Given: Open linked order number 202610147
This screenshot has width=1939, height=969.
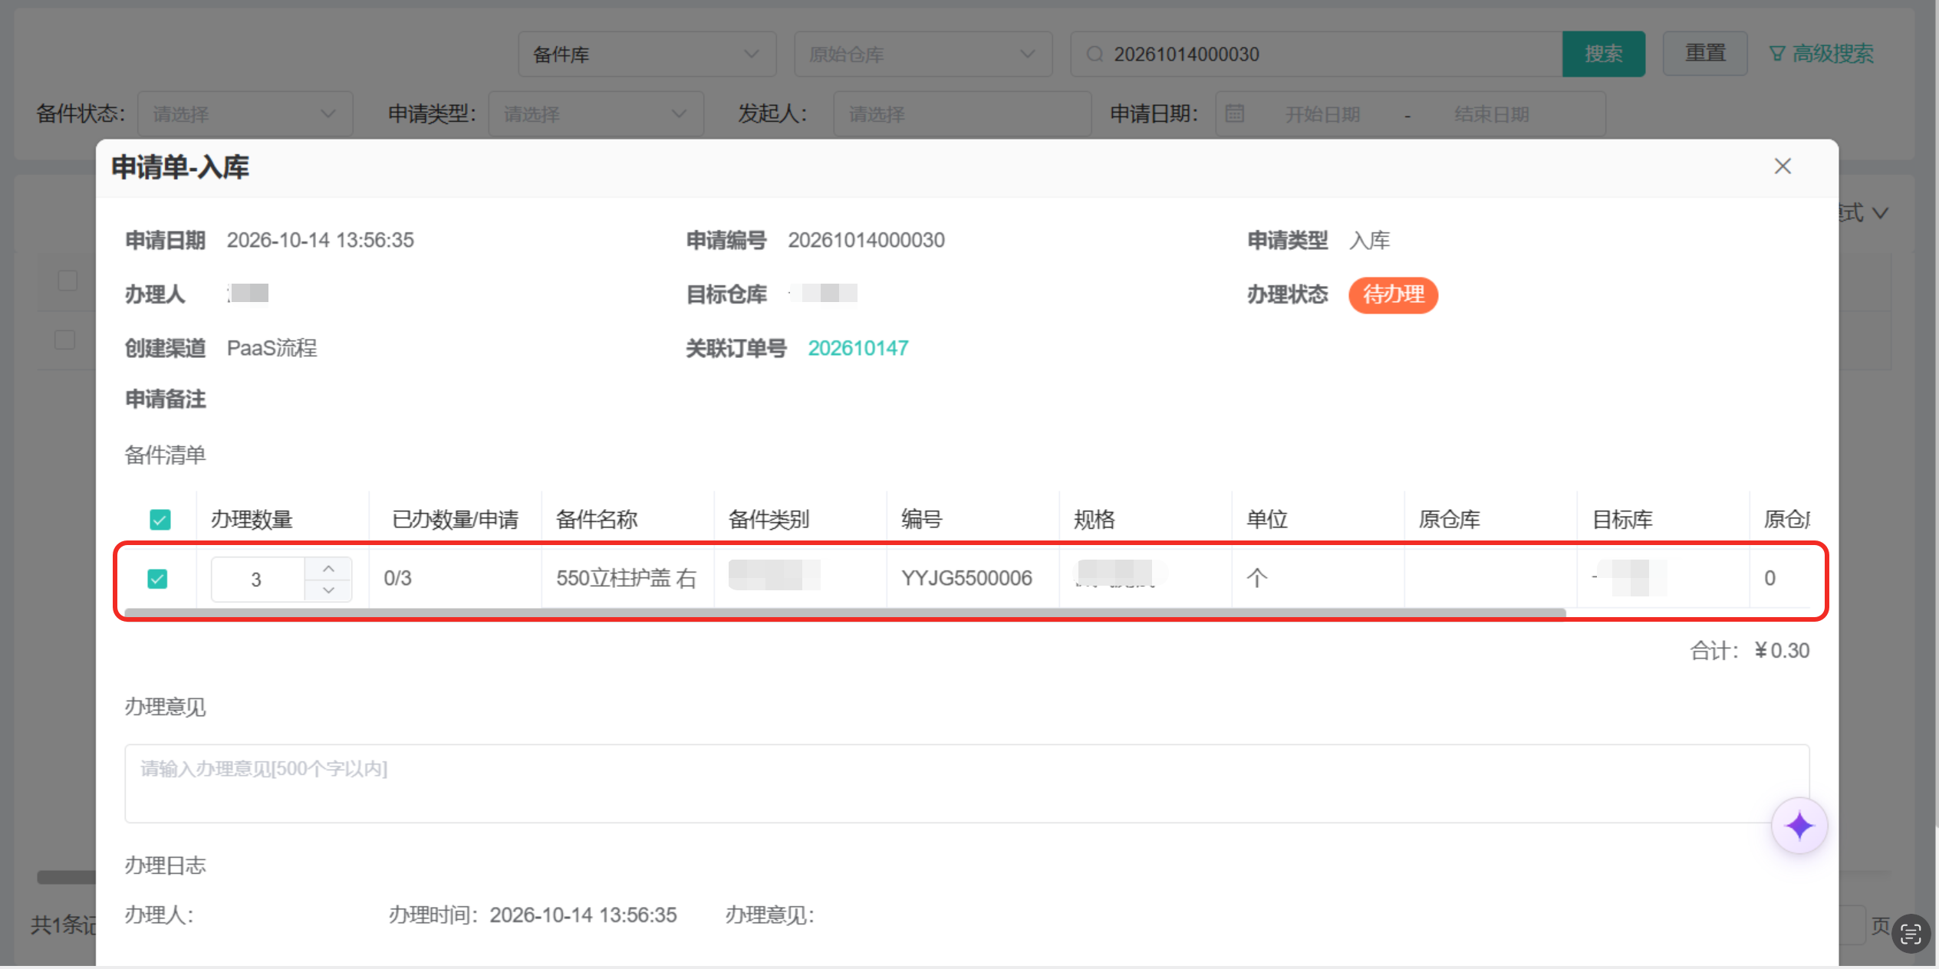Looking at the screenshot, I should (858, 348).
